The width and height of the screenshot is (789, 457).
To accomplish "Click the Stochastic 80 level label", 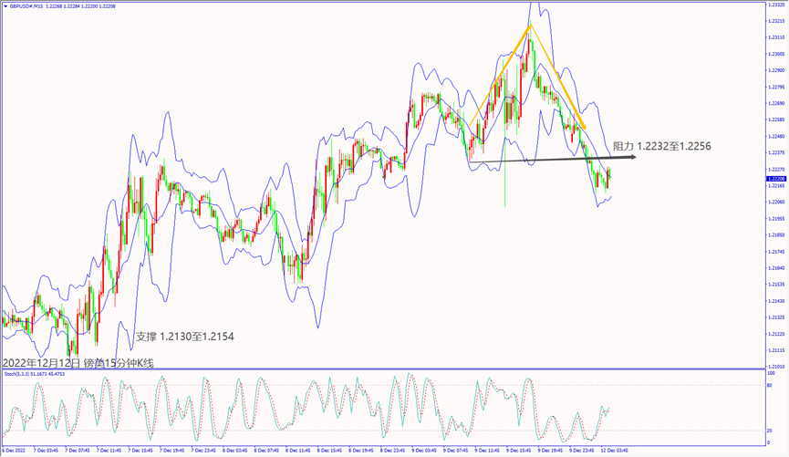I will pyautogui.click(x=772, y=387).
